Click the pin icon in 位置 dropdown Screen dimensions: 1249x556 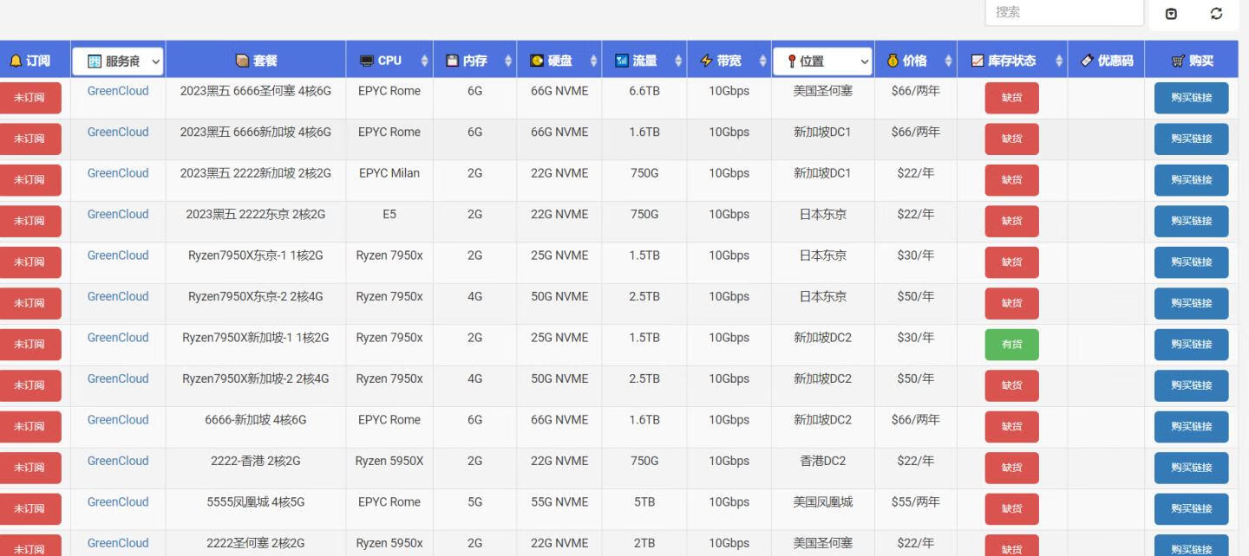coord(791,61)
